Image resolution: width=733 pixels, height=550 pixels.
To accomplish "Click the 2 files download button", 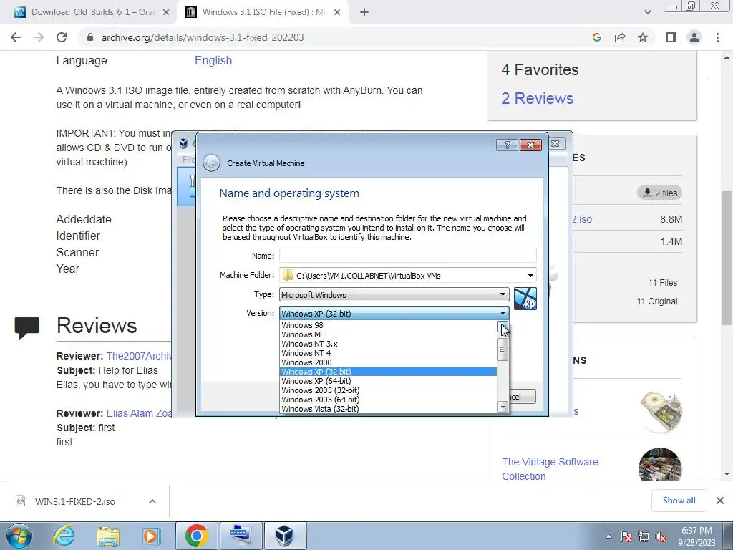I will point(659,193).
